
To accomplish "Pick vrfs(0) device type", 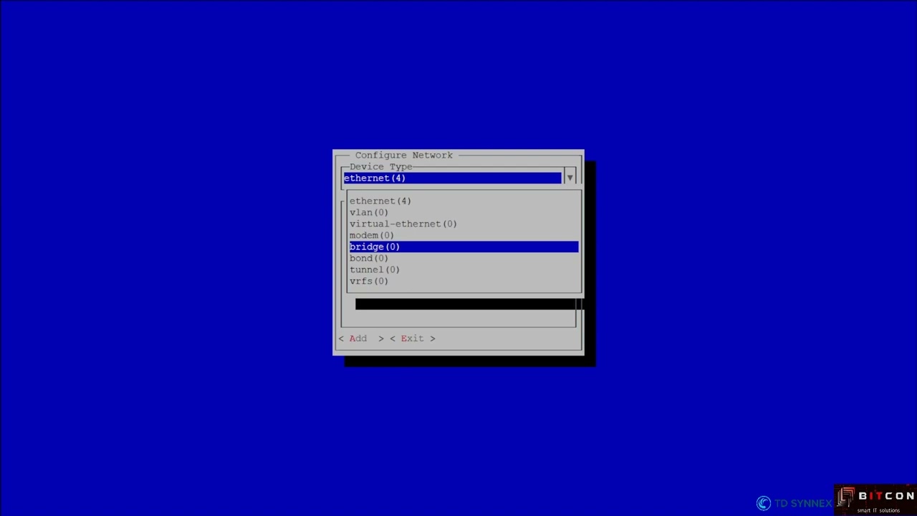I will (464, 281).
